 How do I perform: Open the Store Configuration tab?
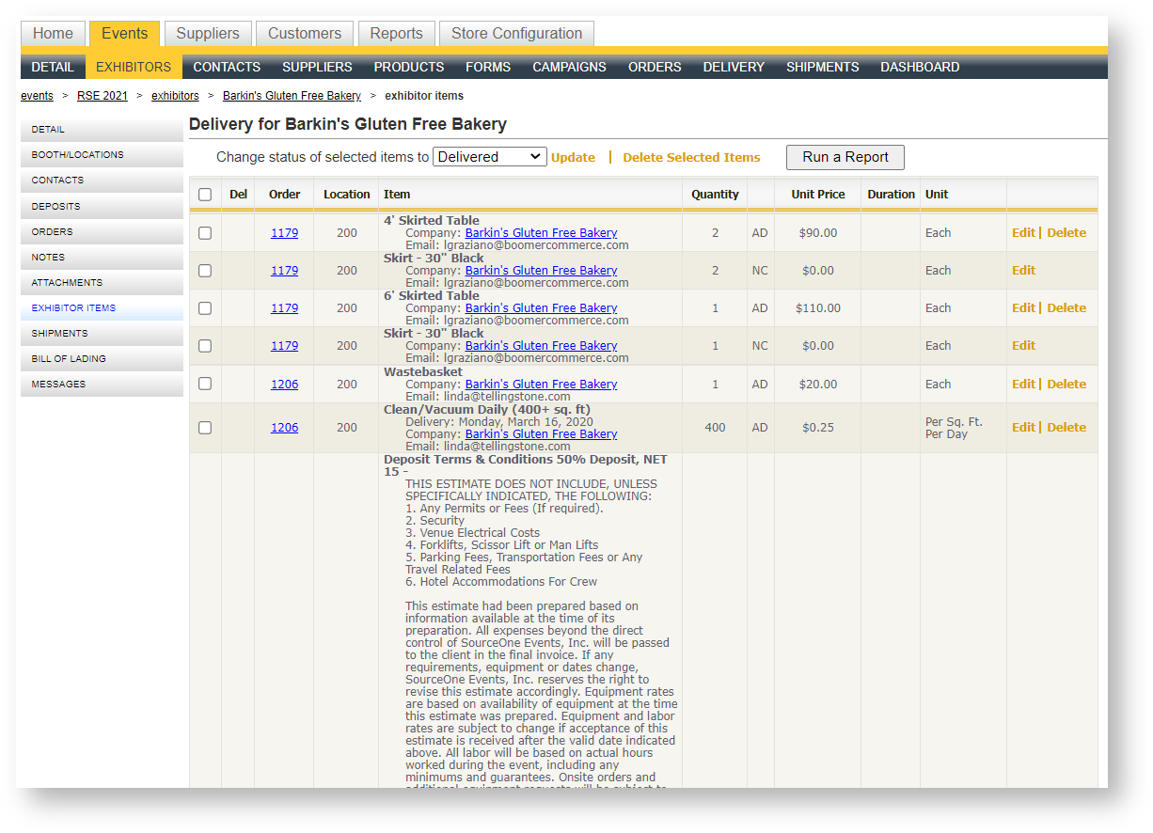tap(516, 33)
